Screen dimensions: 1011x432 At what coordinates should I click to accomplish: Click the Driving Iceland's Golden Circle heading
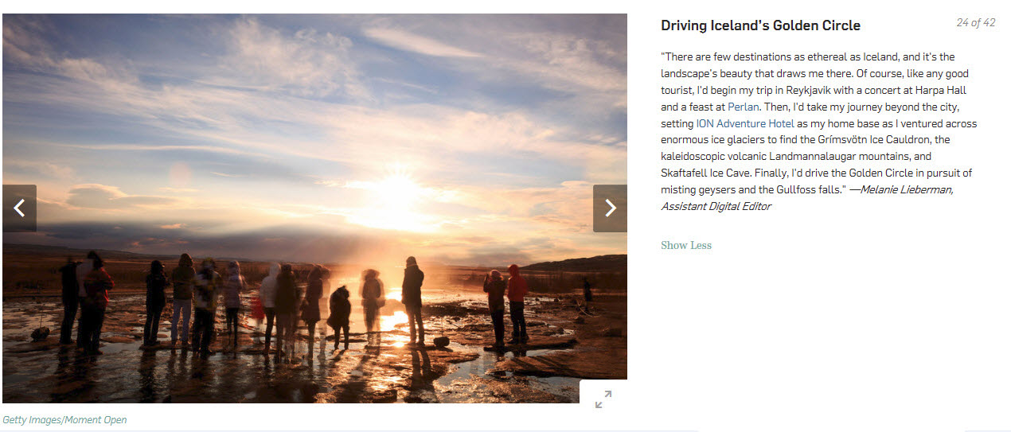760,25
